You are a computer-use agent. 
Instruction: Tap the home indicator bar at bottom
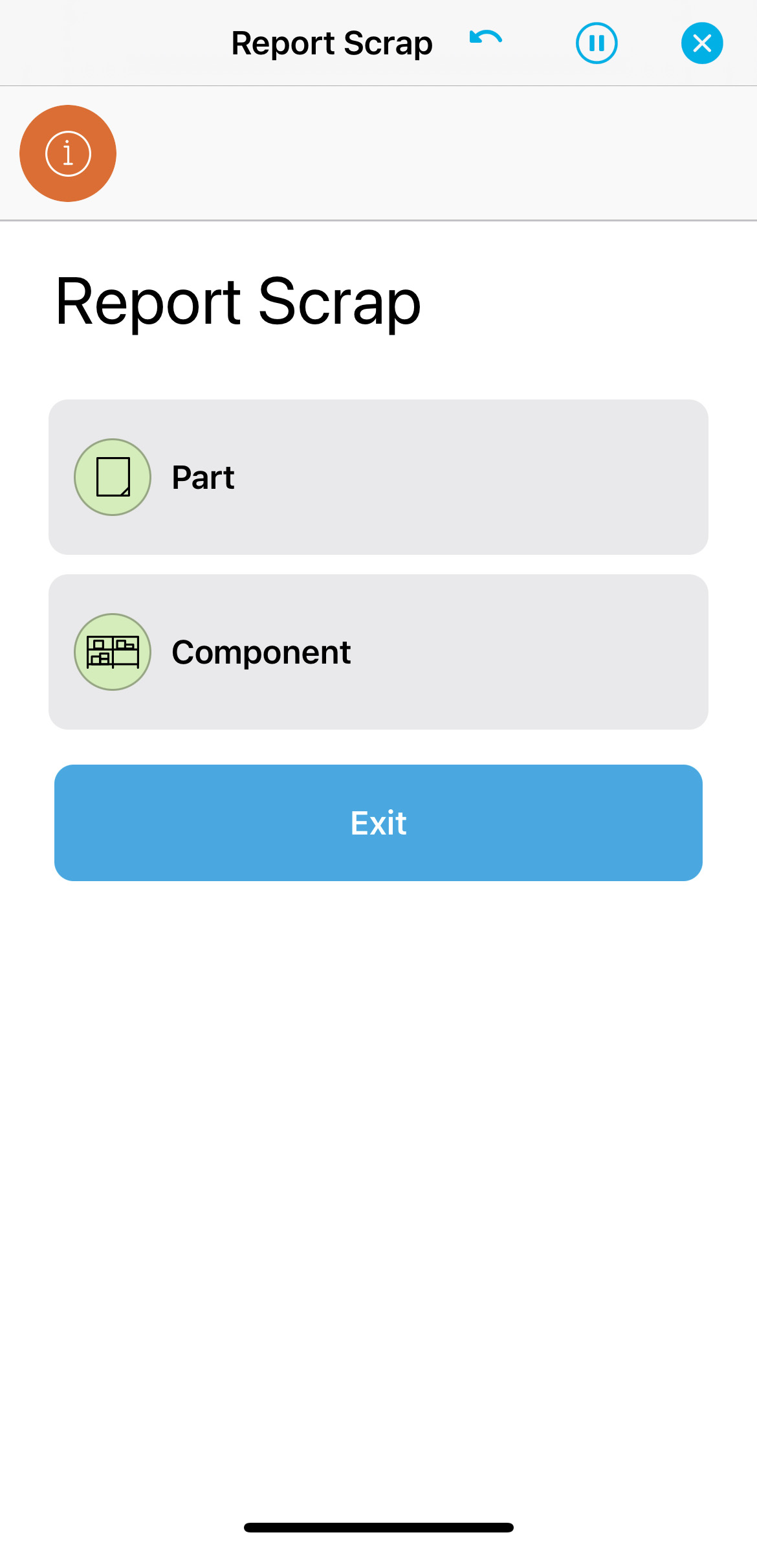tap(378, 1527)
